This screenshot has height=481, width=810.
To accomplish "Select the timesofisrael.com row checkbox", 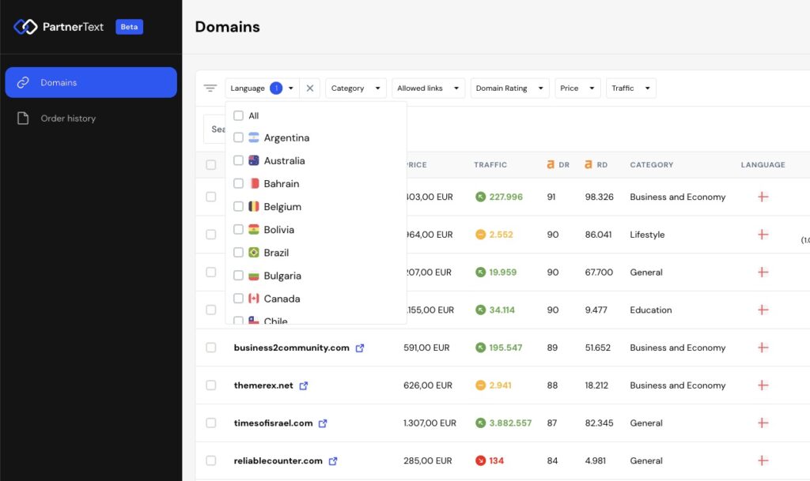I will 210,423.
